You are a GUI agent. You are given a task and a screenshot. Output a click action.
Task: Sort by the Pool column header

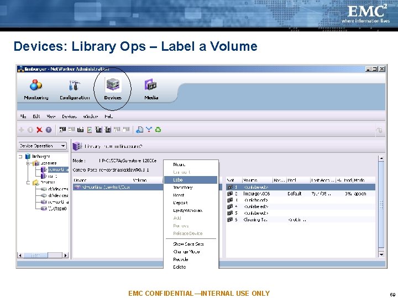298,180
